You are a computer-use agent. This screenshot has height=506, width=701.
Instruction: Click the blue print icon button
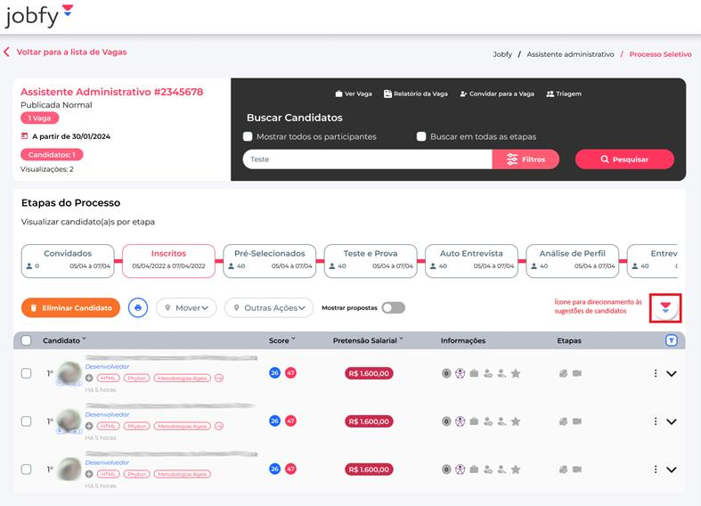(x=138, y=307)
